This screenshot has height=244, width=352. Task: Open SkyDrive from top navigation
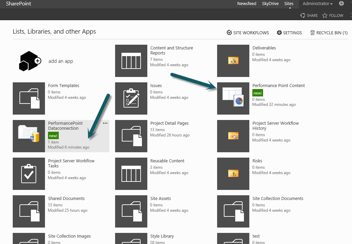coord(270,4)
